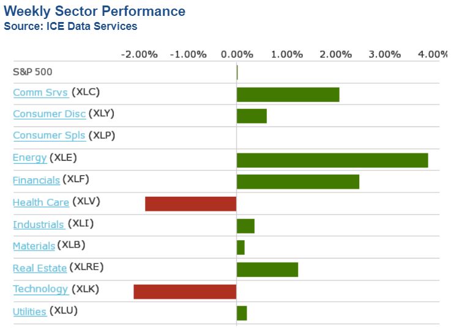Click the green Real Estate (XLRE) bar
This screenshot has height=333, width=454.
click(x=267, y=269)
